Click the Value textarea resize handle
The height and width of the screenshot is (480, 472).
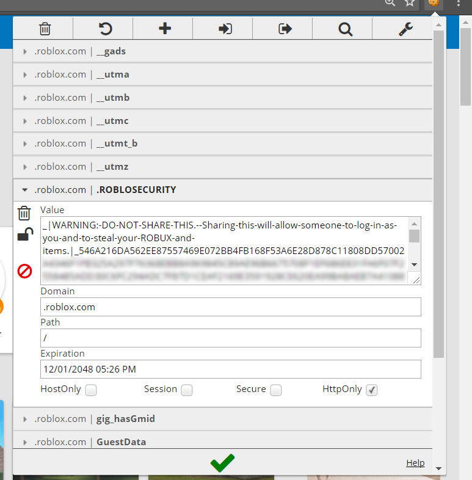click(416, 280)
